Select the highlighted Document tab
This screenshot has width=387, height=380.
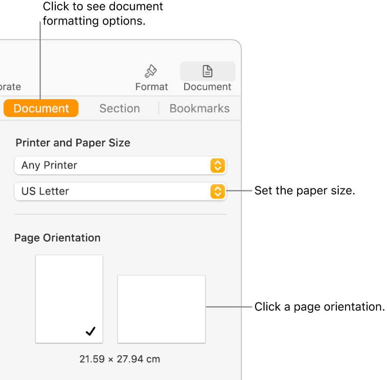click(x=41, y=108)
